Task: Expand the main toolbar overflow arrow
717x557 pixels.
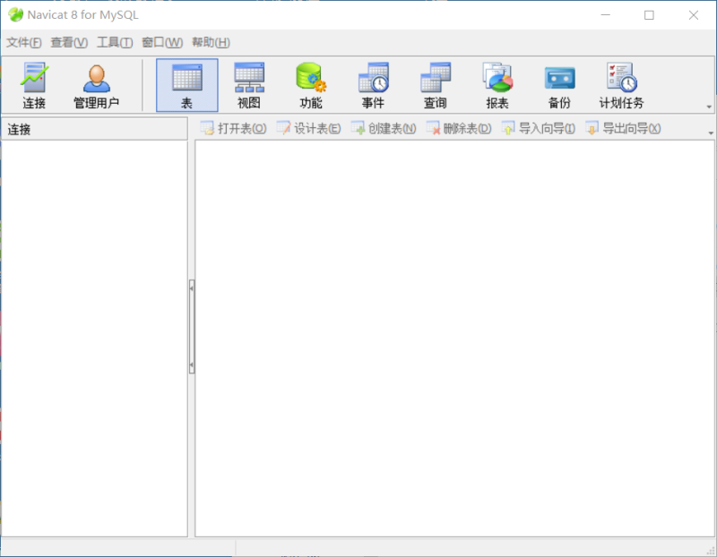Action: [709, 107]
